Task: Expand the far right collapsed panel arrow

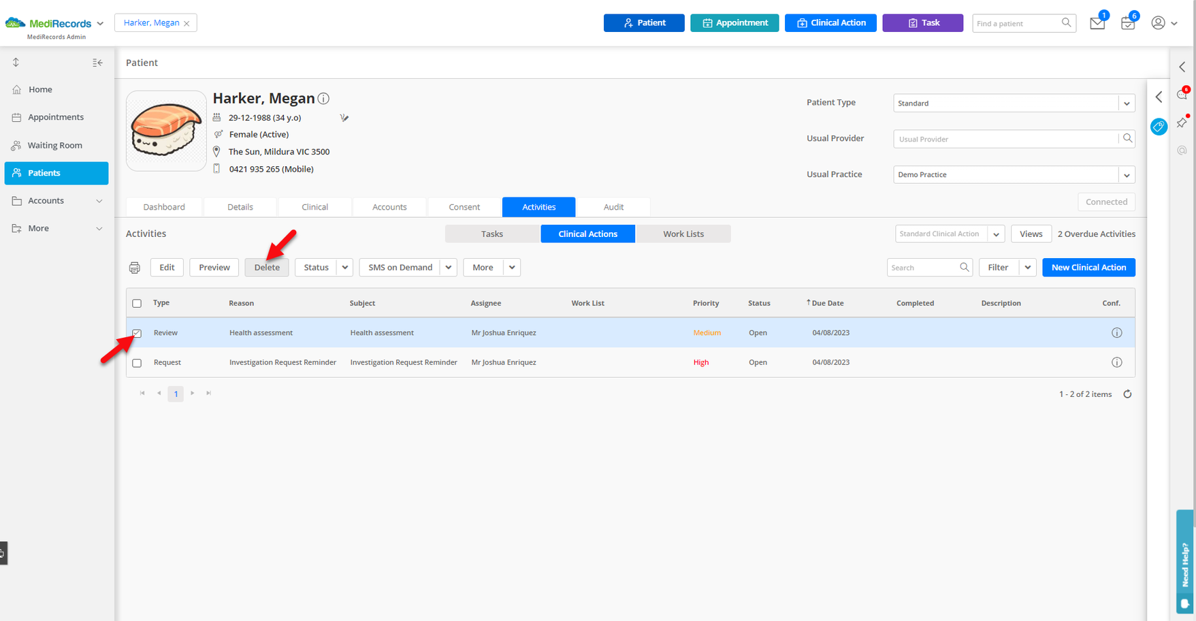Action: pos(1182,67)
